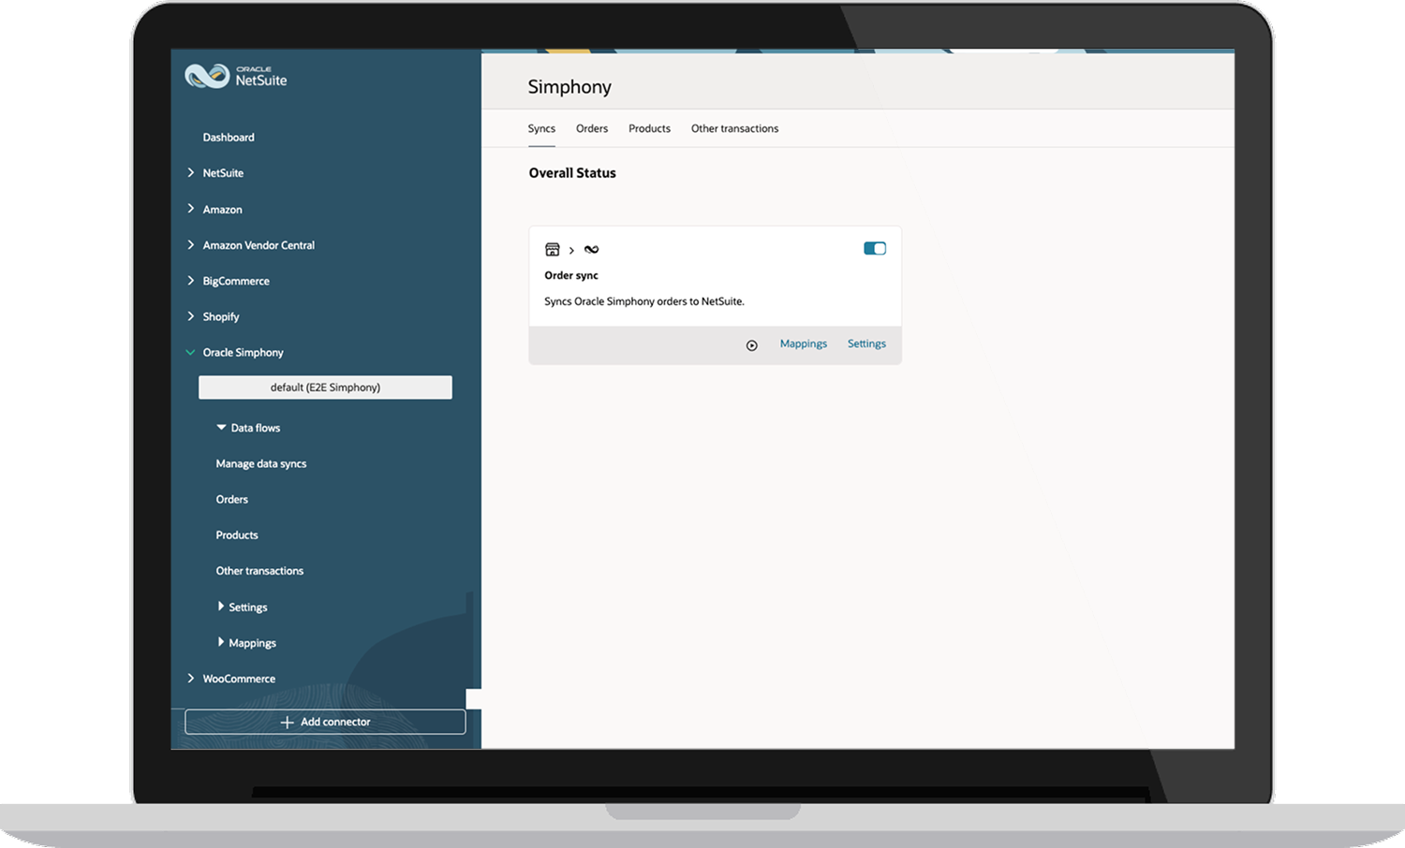Expand the NetSuite sidebar section
The image size is (1405, 848).
191,173
